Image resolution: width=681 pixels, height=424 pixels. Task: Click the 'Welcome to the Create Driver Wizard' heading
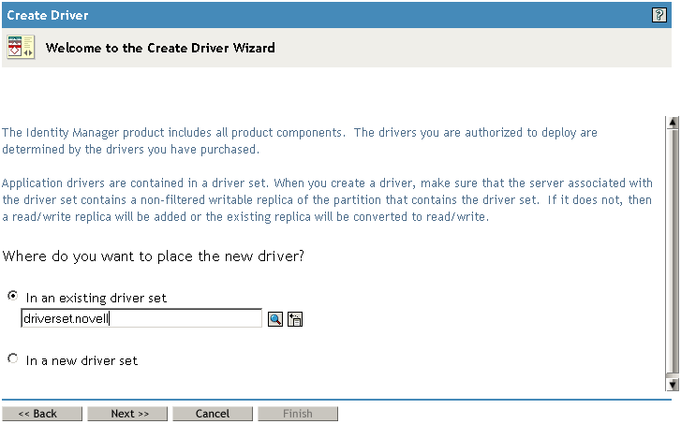click(160, 48)
